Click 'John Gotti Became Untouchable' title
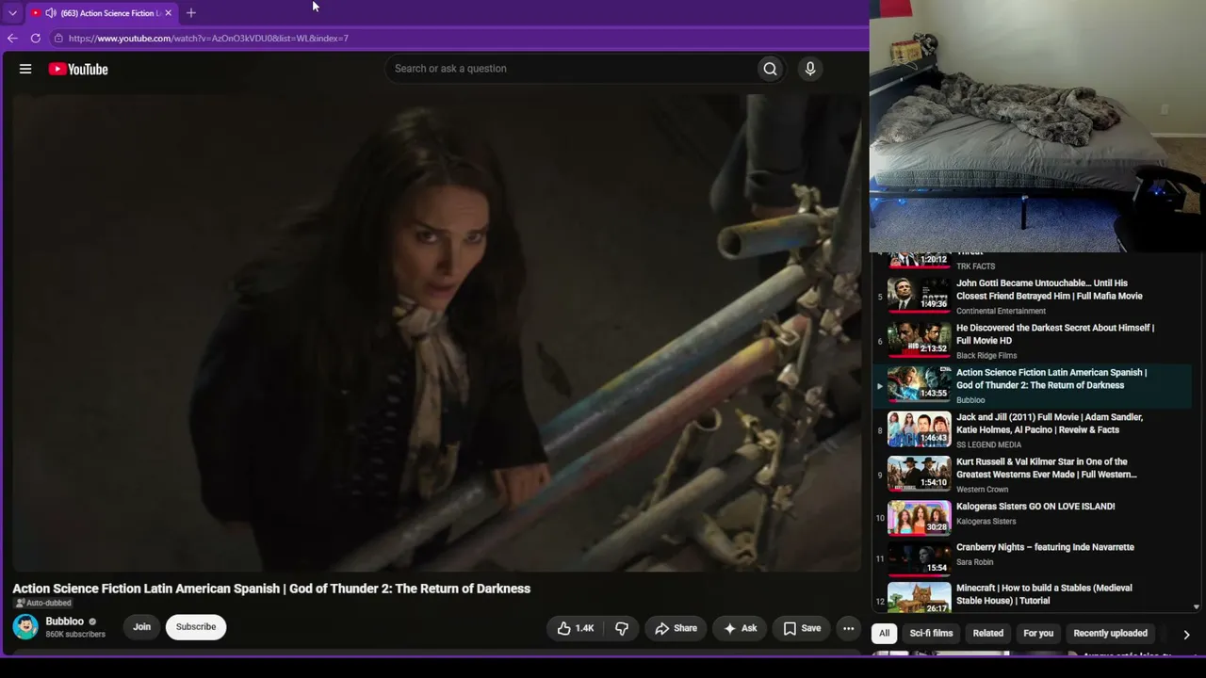 [x=1049, y=289]
